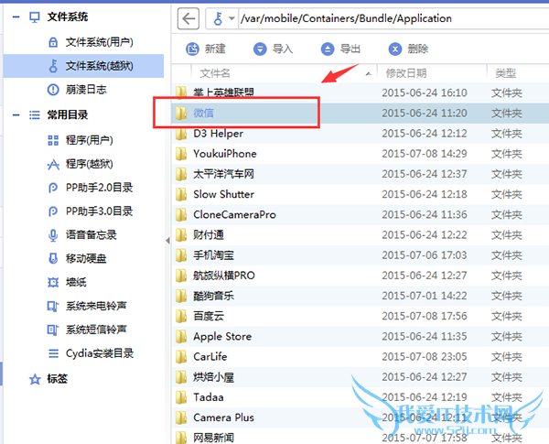Select 文件系统(用户) in sidebar

(x=83, y=42)
